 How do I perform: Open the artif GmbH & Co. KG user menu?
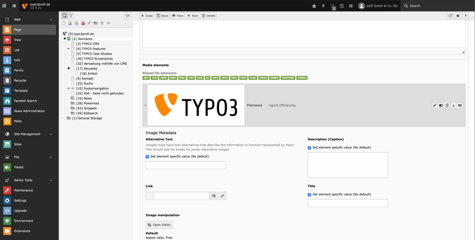(x=378, y=6)
